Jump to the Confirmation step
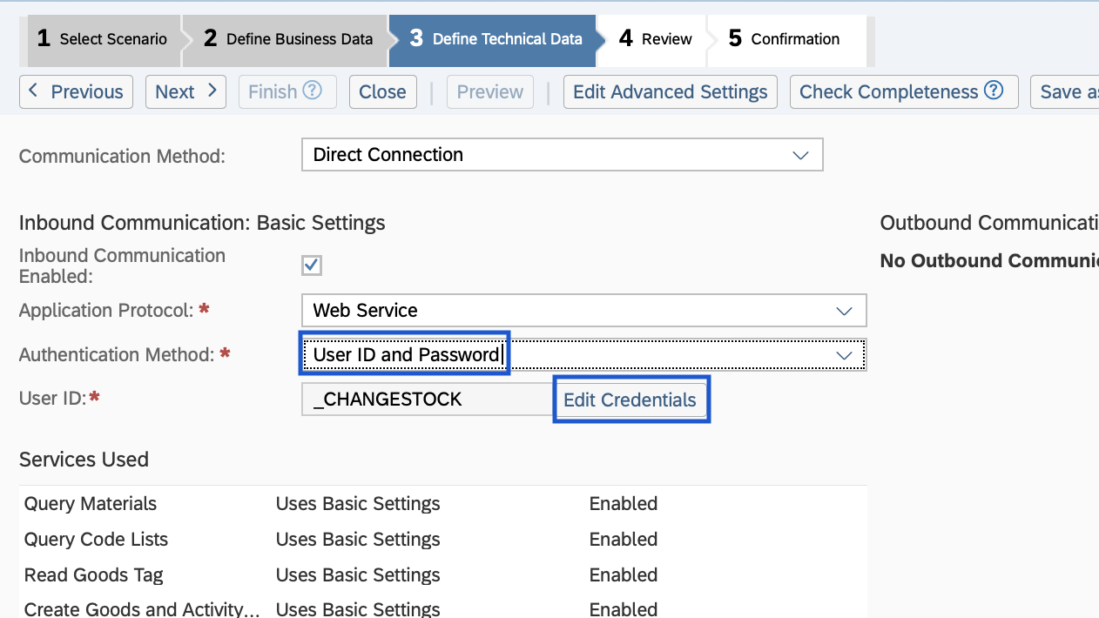 (783, 39)
